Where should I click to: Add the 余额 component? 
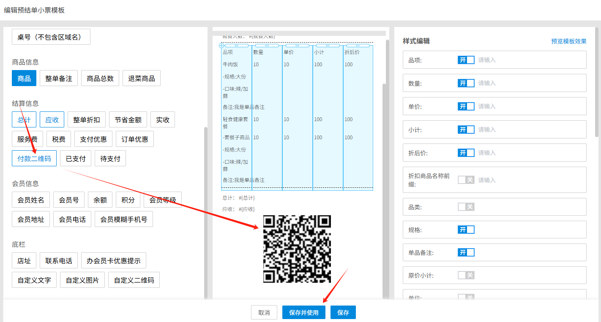point(100,200)
